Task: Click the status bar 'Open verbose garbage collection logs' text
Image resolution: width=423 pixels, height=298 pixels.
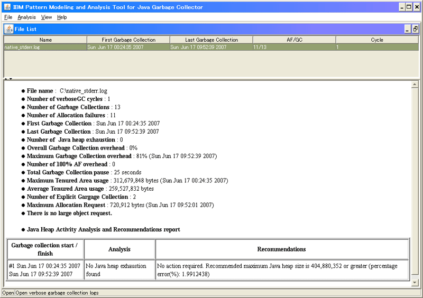Action: [57, 293]
